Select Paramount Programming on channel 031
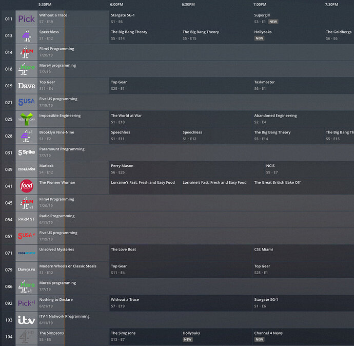 point(196,152)
